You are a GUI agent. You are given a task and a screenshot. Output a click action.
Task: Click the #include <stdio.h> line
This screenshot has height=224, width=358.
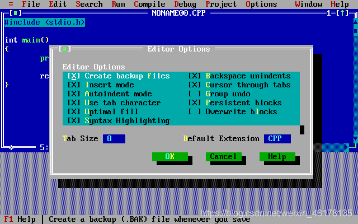pos(45,22)
